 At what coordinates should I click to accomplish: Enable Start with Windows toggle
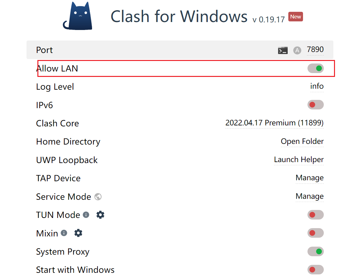point(315,270)
